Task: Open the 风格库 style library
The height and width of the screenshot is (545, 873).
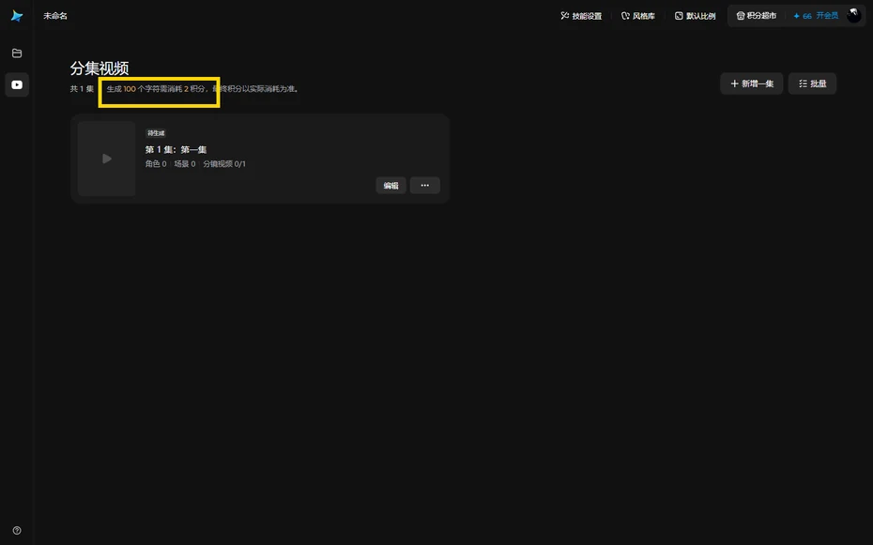Action: coord(638,16)
